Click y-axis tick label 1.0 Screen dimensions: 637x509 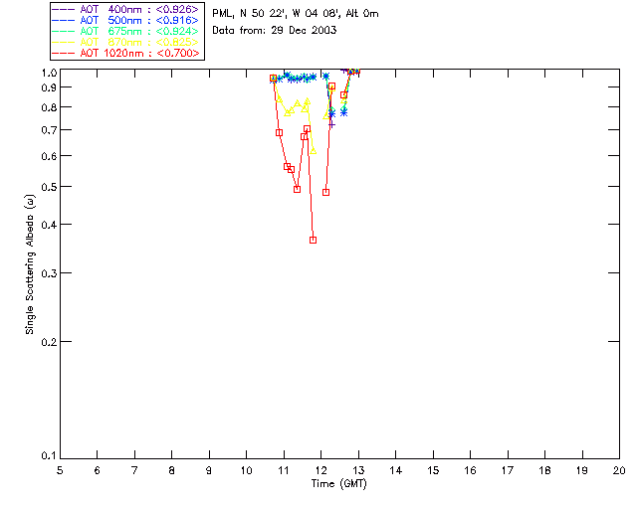pyautogui.click(x=49, y=73)
